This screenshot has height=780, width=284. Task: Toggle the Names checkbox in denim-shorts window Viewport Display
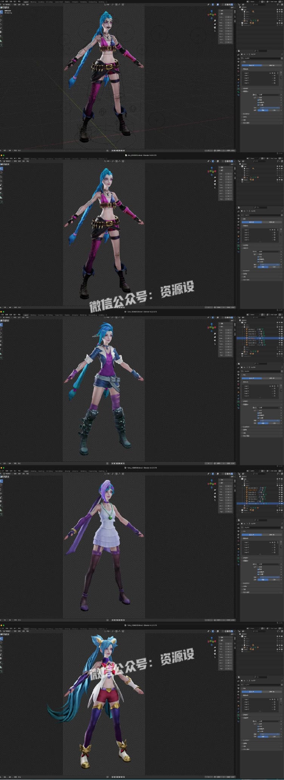258,411
